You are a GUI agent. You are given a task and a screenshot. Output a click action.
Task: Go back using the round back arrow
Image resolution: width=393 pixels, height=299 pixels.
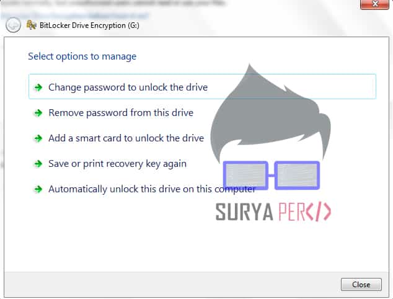tap(13, 25)
